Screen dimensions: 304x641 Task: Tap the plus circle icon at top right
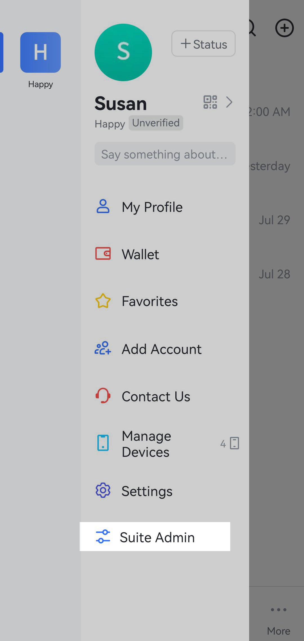[x=284, y=28]
